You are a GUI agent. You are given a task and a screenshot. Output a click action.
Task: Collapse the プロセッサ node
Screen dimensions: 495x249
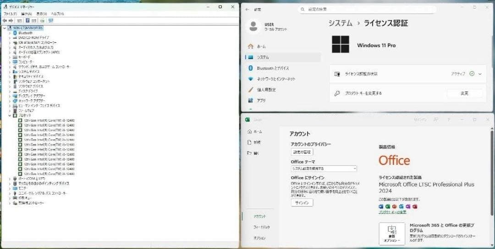[10, 116]
